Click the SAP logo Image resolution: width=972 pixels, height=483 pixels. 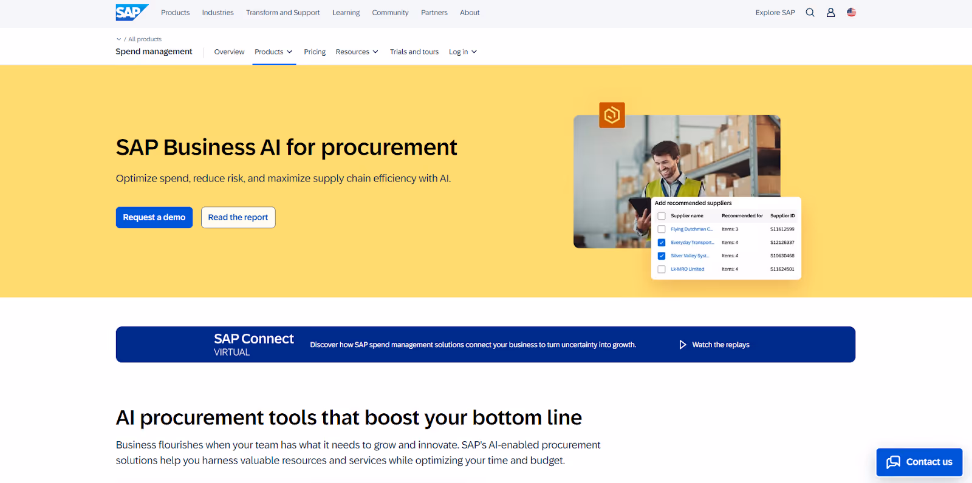point(132,12)
